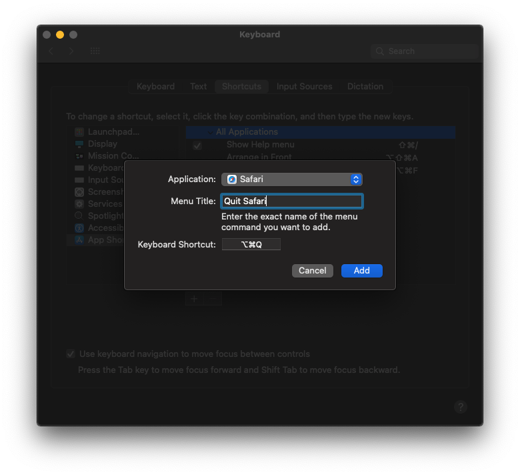Viewport: 520px width, 475px height.
Task: Click the magnifying glass search icon
Action: pyautogui.click(x=380, y=51)
